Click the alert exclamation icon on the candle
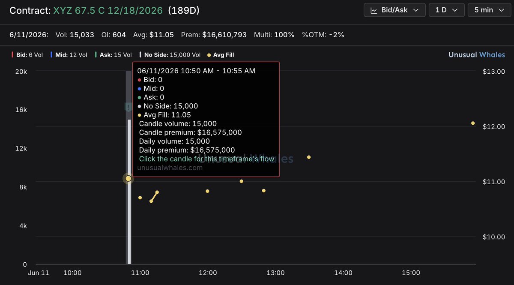 coord(128,107)
